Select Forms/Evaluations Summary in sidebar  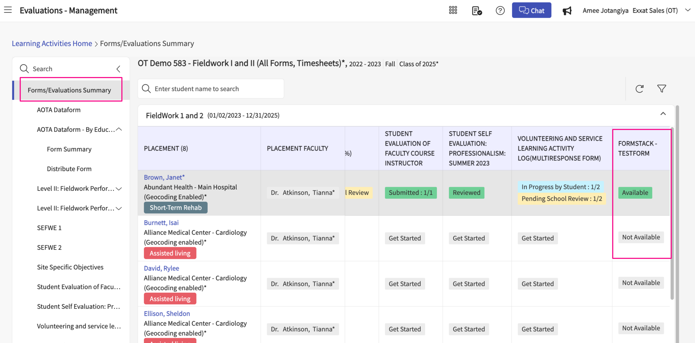click(x=69, y=90)
